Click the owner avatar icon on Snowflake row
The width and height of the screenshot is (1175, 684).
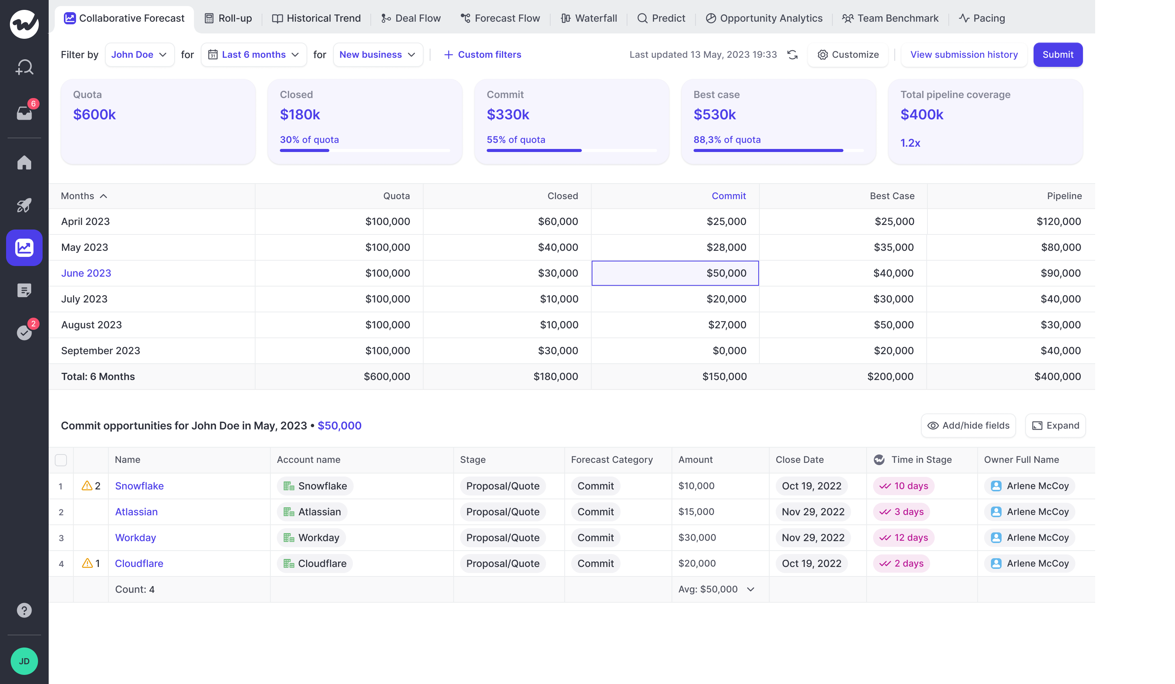[x=996, y=486]
